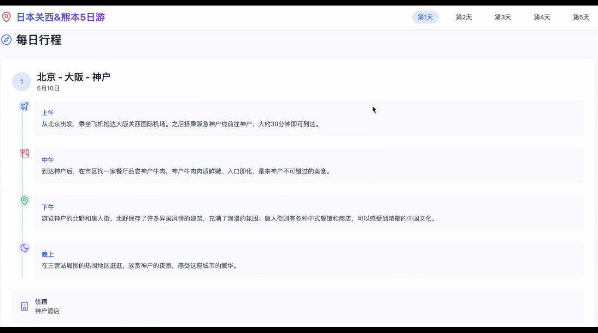The image size is (598, 333).
Task: Click the hotel building icon beside 住宿
Action: 24,306
